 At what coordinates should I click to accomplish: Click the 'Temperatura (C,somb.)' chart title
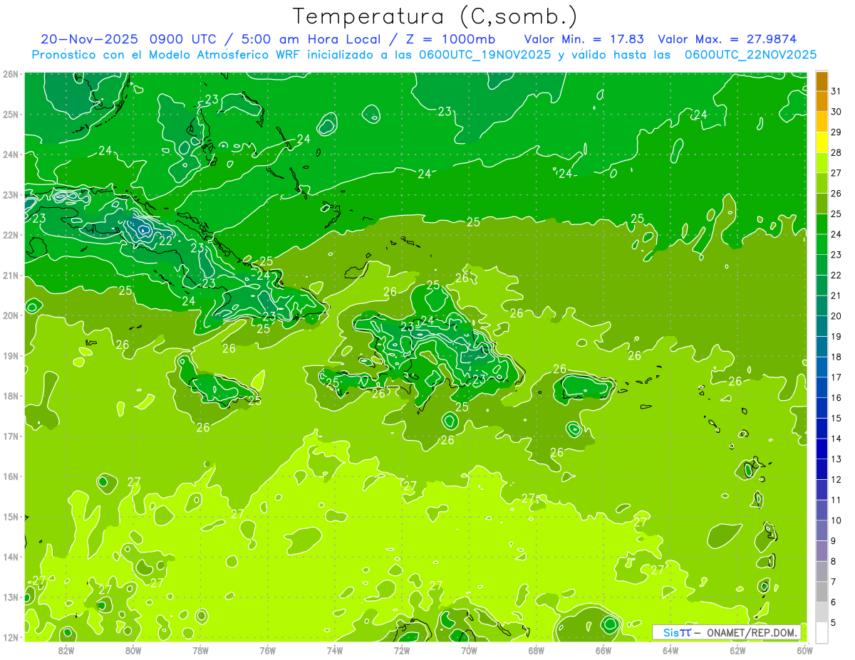[435, 16]
